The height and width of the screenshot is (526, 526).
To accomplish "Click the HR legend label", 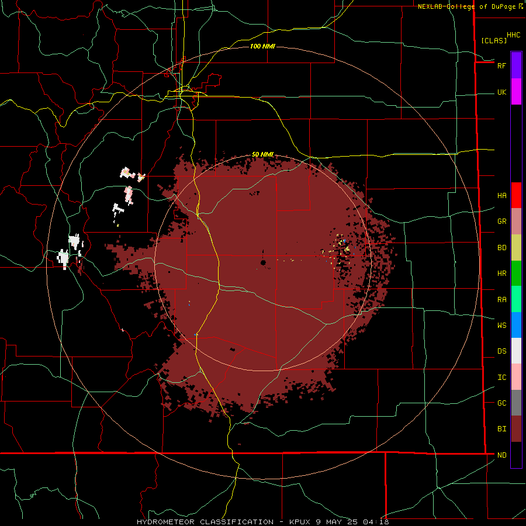I will (x=501, y=274).
